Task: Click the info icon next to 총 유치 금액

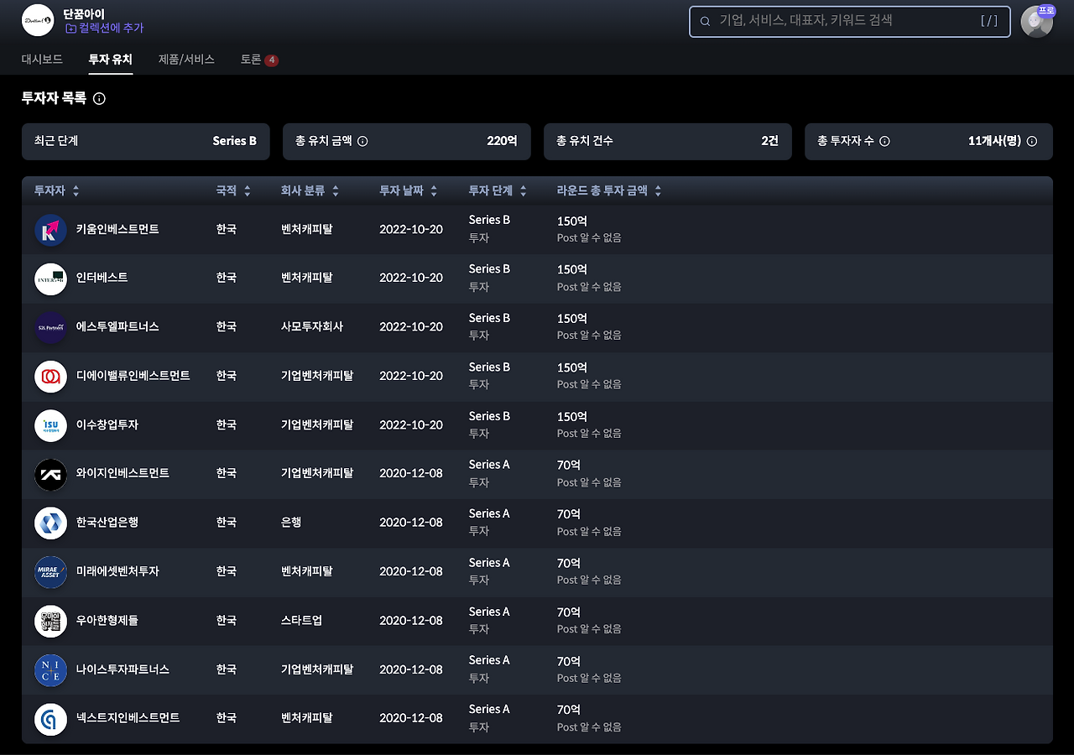Action: coord(362,141)
